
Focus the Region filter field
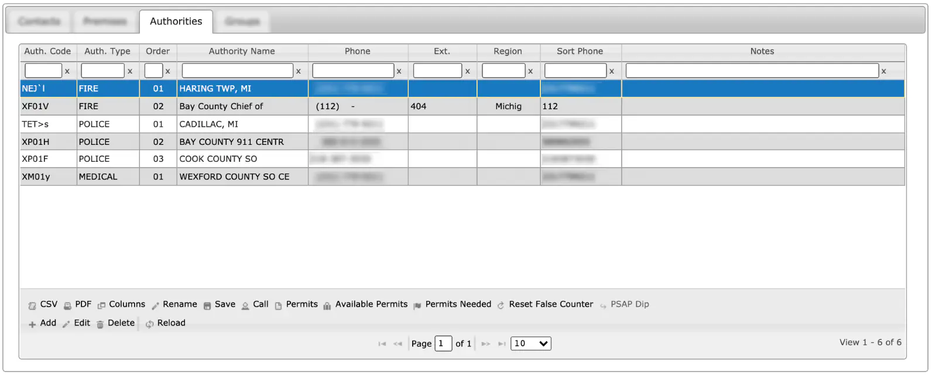pos(503,71)
